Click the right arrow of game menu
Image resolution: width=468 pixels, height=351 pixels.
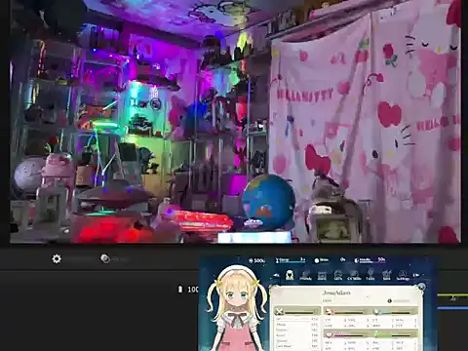point(416,275)
